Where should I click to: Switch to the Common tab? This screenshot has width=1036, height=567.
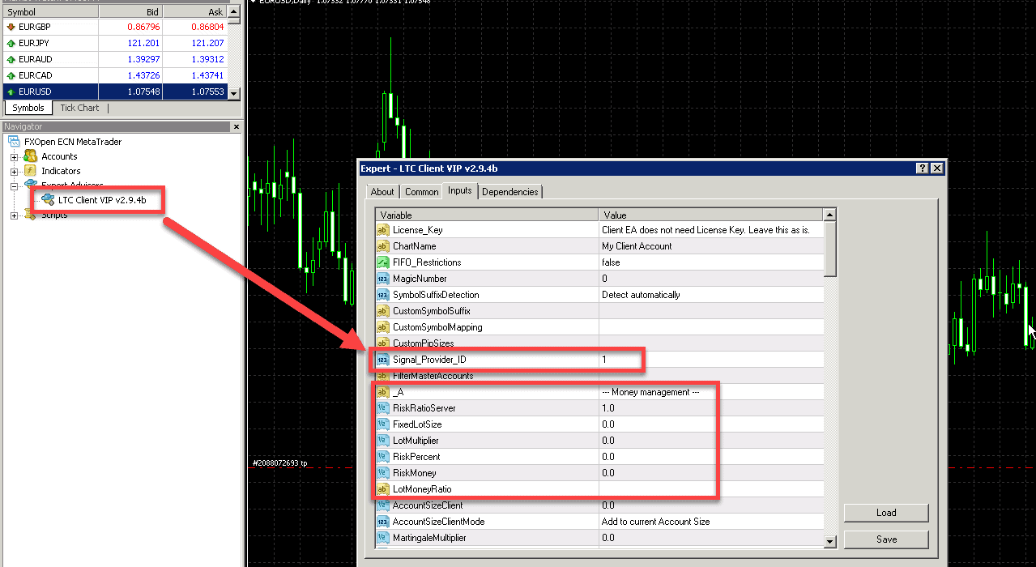[x=421, y=192]
